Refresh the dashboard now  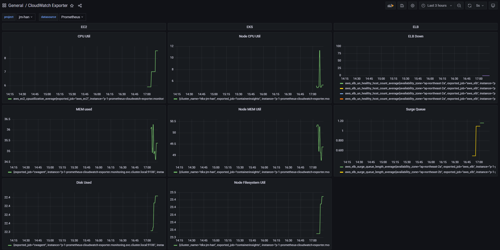click(x=470, y=6)
